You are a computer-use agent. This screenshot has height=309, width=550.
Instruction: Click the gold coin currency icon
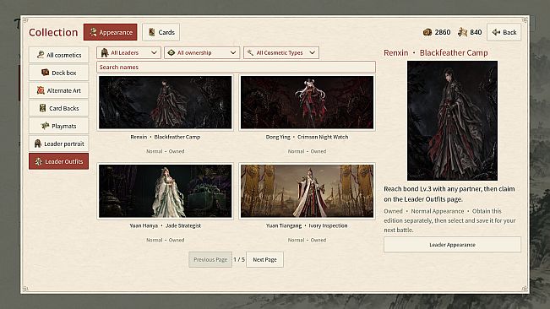tap(427, 32)
